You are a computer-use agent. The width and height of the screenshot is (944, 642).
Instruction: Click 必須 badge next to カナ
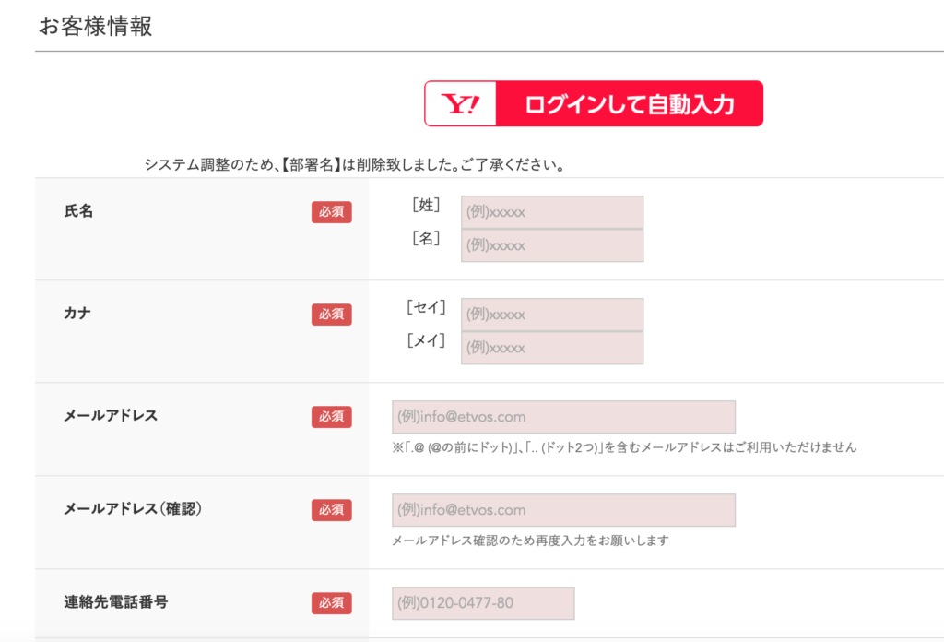(331, 315)
